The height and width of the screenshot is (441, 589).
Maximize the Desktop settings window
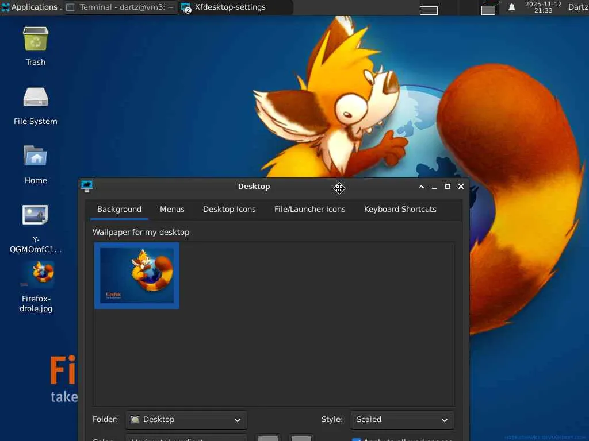tap(448, 187)
